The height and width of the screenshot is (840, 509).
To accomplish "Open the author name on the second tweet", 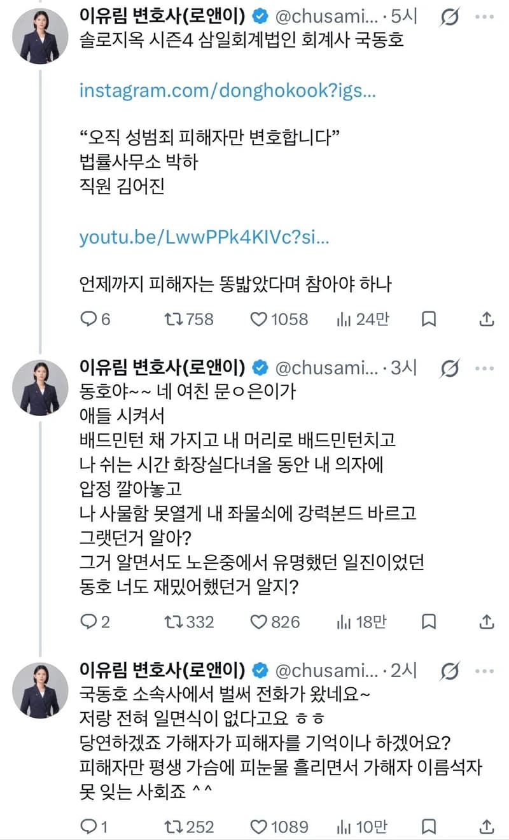I will pyautogui.click(x=162, y=367).
